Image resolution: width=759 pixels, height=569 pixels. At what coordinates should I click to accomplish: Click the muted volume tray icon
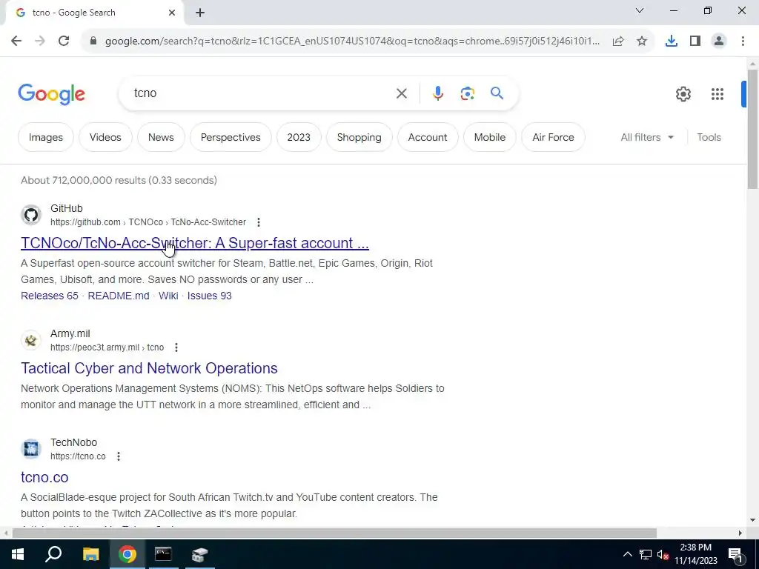point(663,554)
